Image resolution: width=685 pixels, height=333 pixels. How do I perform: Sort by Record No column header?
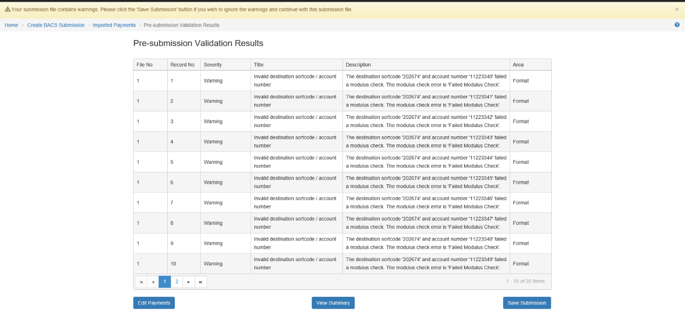tap(182, 65)
